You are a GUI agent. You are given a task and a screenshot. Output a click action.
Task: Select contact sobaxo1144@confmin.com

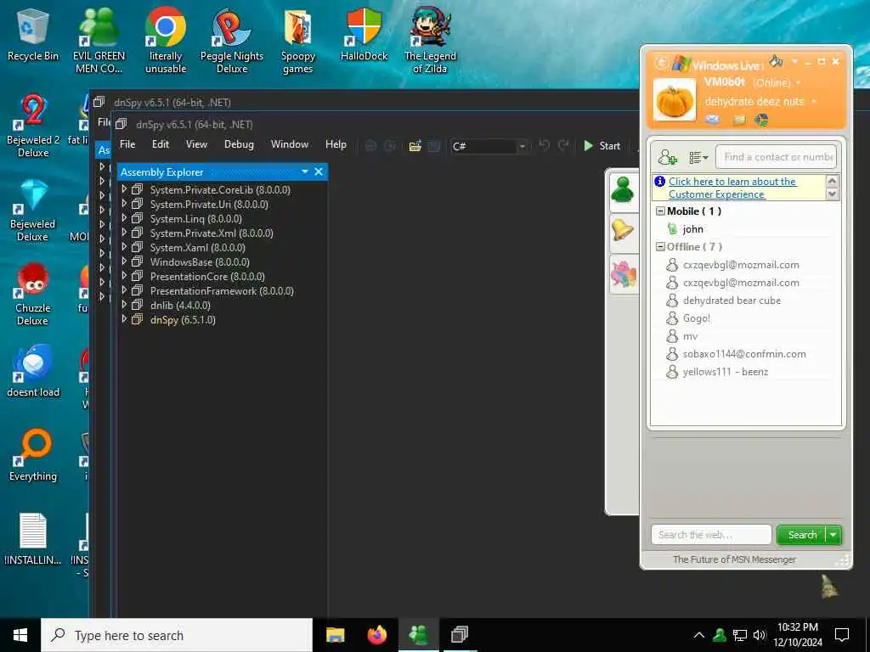click(744, 354)
